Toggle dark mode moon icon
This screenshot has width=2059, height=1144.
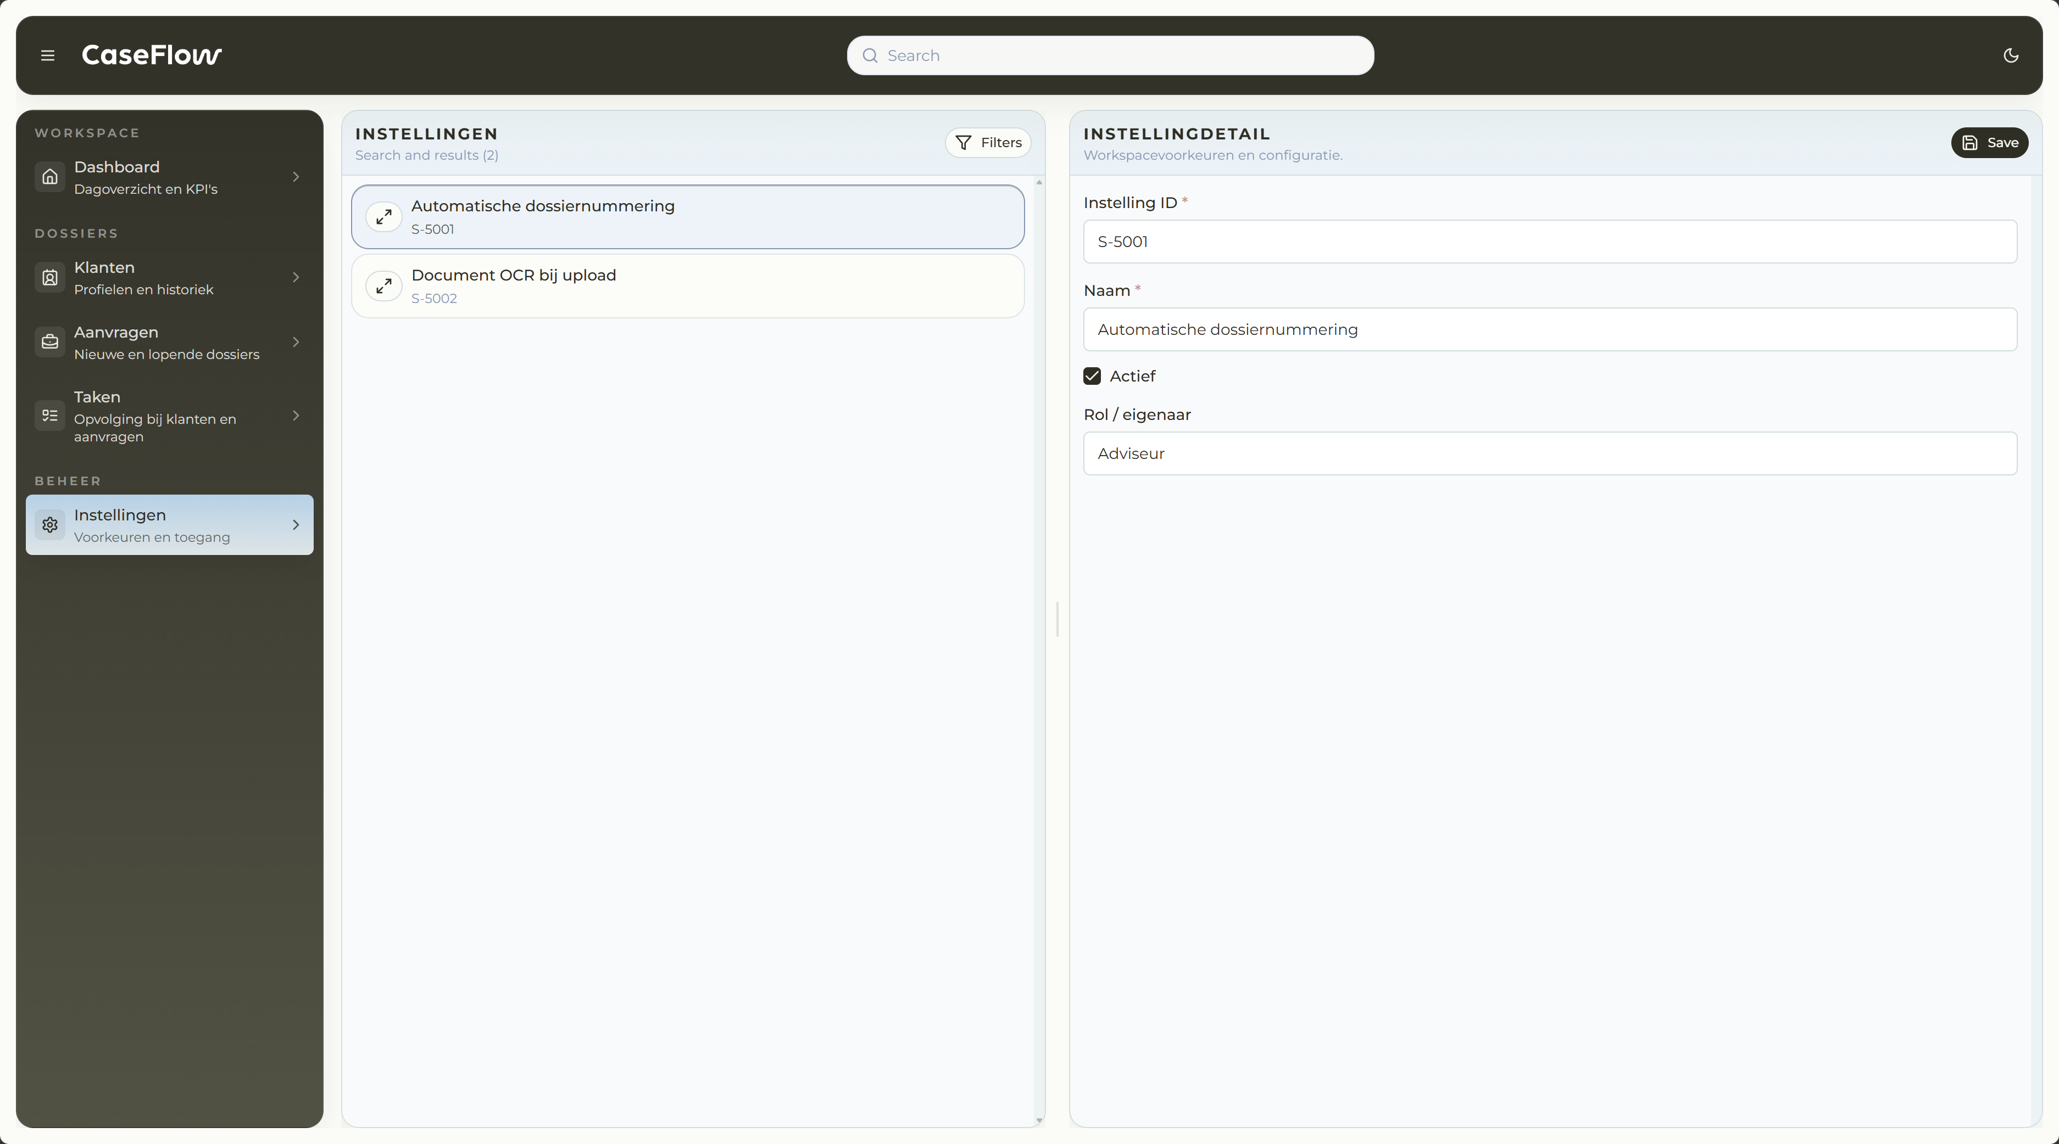click(2011, 55)
